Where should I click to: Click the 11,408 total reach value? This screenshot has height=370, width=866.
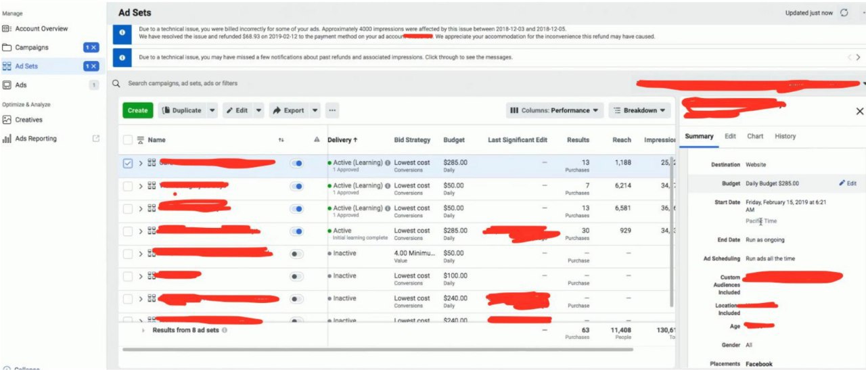pyautogui.click(x=620, y=330)
